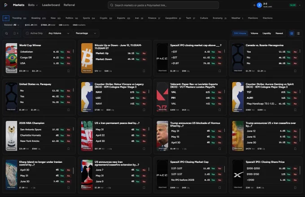
Task: Select the Esports category tab
Action: (123, 18)
